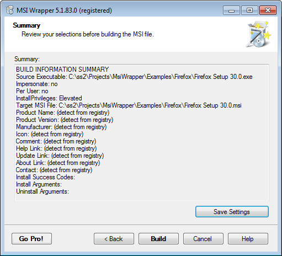Click the Summary: label above the text box
The image size is (282, 256).
click(x=27, y=59)
